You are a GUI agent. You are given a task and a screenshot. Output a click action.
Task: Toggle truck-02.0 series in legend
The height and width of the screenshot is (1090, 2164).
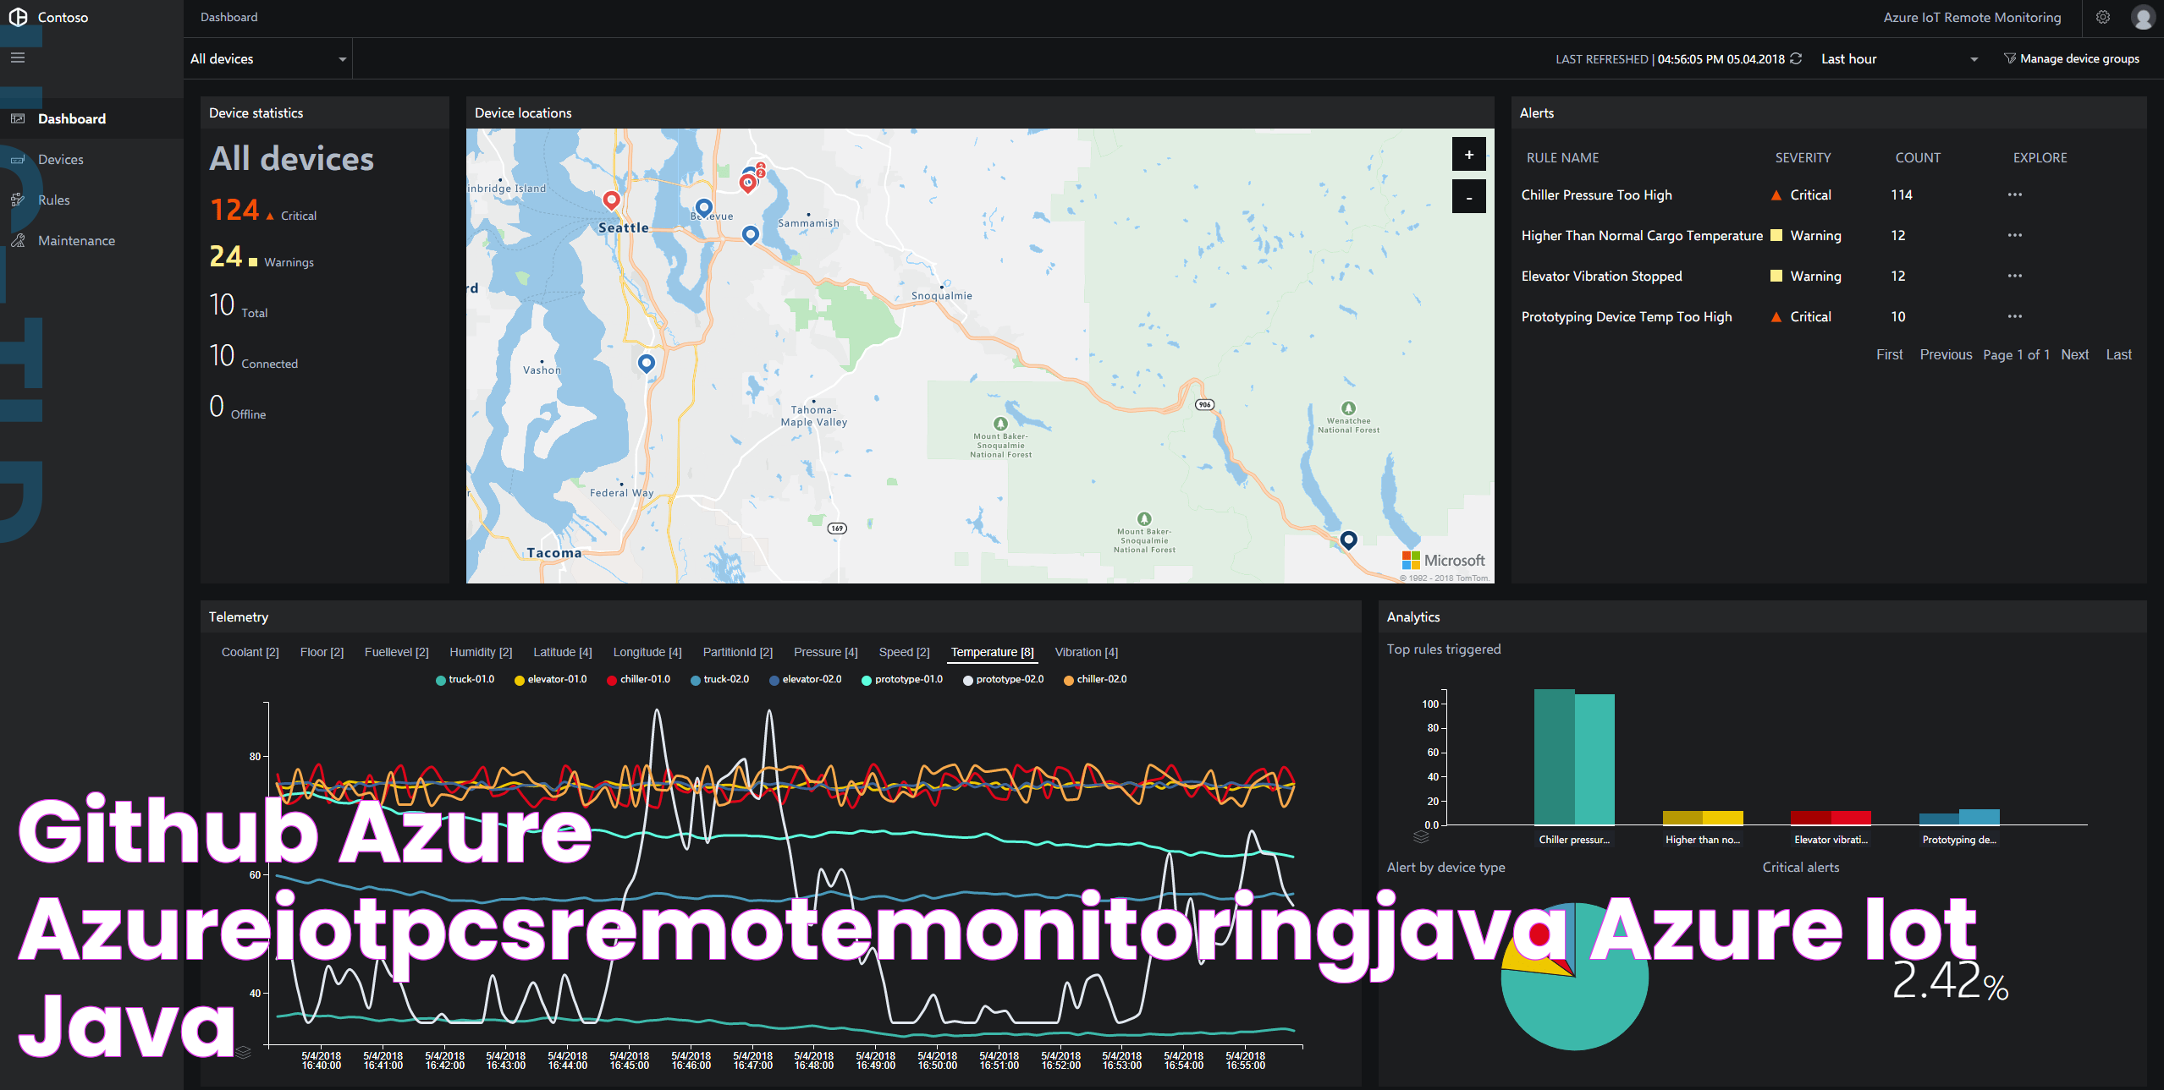719,680
